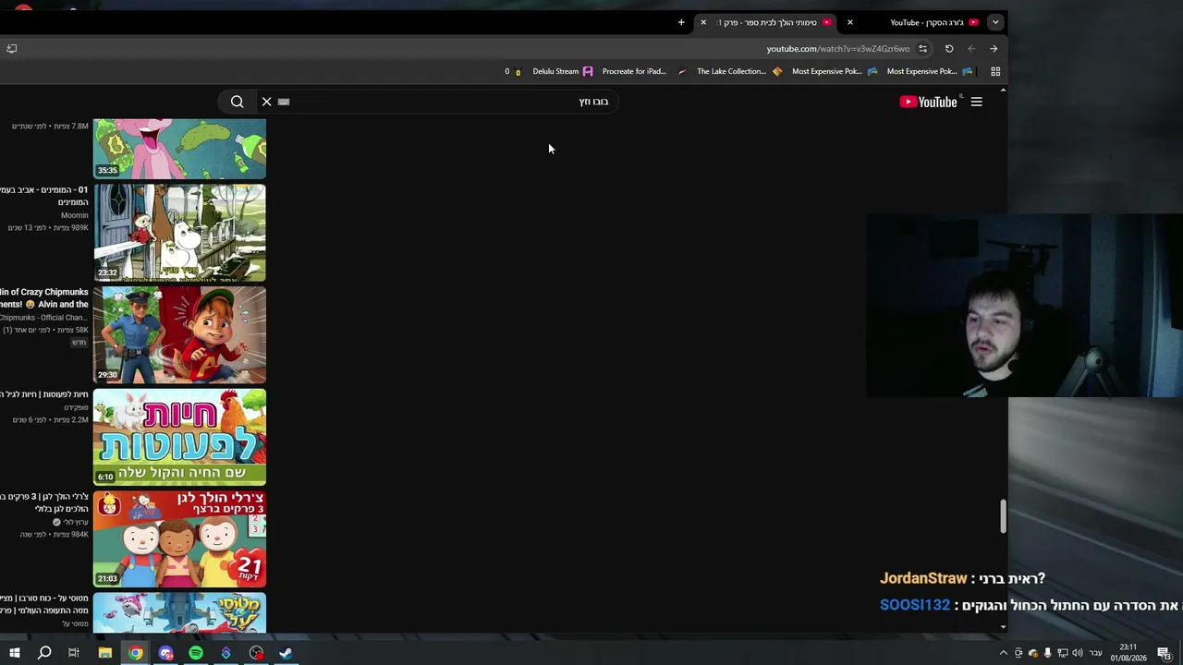Open a new browser tab

click(681, 22)
